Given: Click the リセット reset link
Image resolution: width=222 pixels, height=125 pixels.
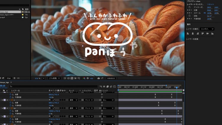Looking at the screenshot, I should [x=210, y=4].
